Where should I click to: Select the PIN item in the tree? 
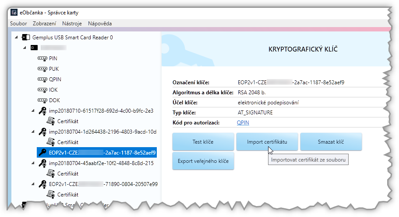tap(53, 59)
